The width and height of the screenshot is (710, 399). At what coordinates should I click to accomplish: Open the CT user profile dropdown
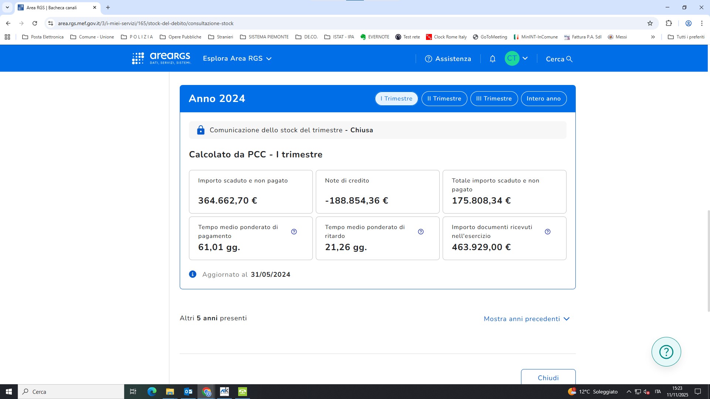coord(517,58)
